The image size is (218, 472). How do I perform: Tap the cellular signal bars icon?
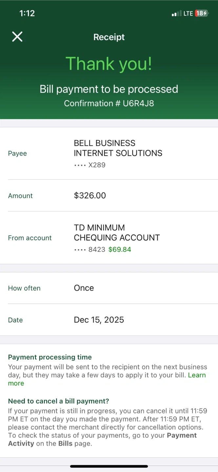[176, 14]
